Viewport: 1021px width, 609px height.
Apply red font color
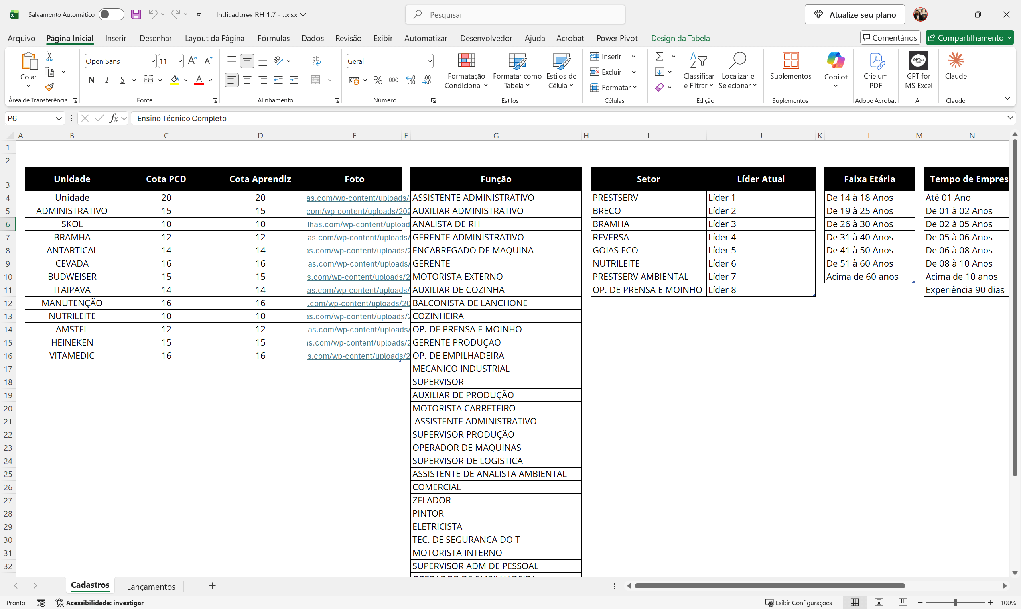coord(199,80)
